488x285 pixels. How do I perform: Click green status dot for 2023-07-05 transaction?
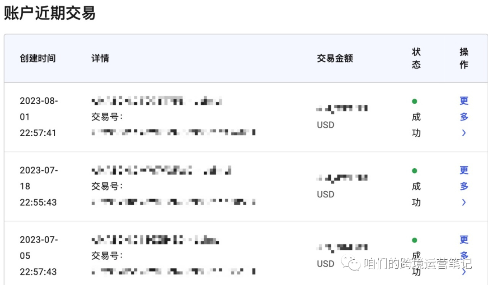(x=414, y=240)
